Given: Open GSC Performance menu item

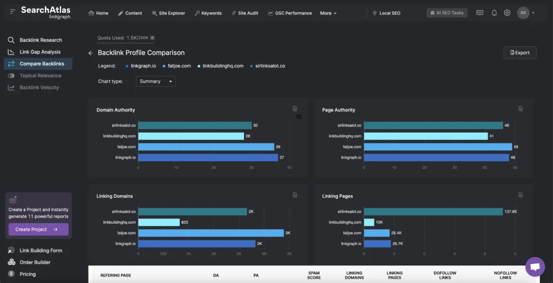Looking at the screenshot, I should [x=290, y=13].
